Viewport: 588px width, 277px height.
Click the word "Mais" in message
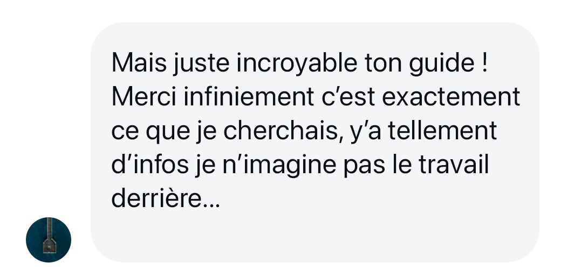point(139,63)
